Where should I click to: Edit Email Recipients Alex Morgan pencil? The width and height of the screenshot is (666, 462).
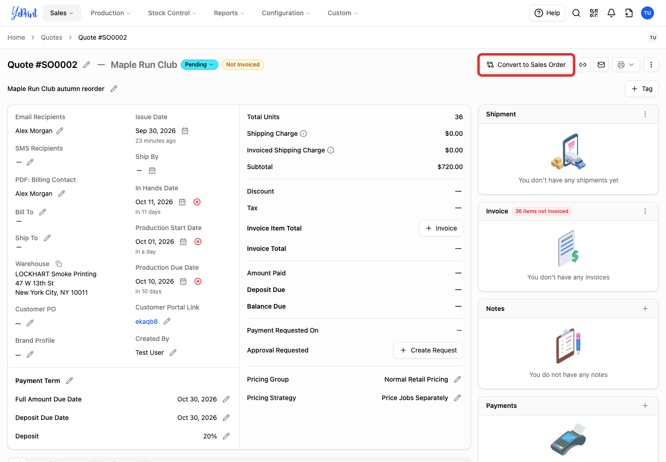tap(60, 131)
